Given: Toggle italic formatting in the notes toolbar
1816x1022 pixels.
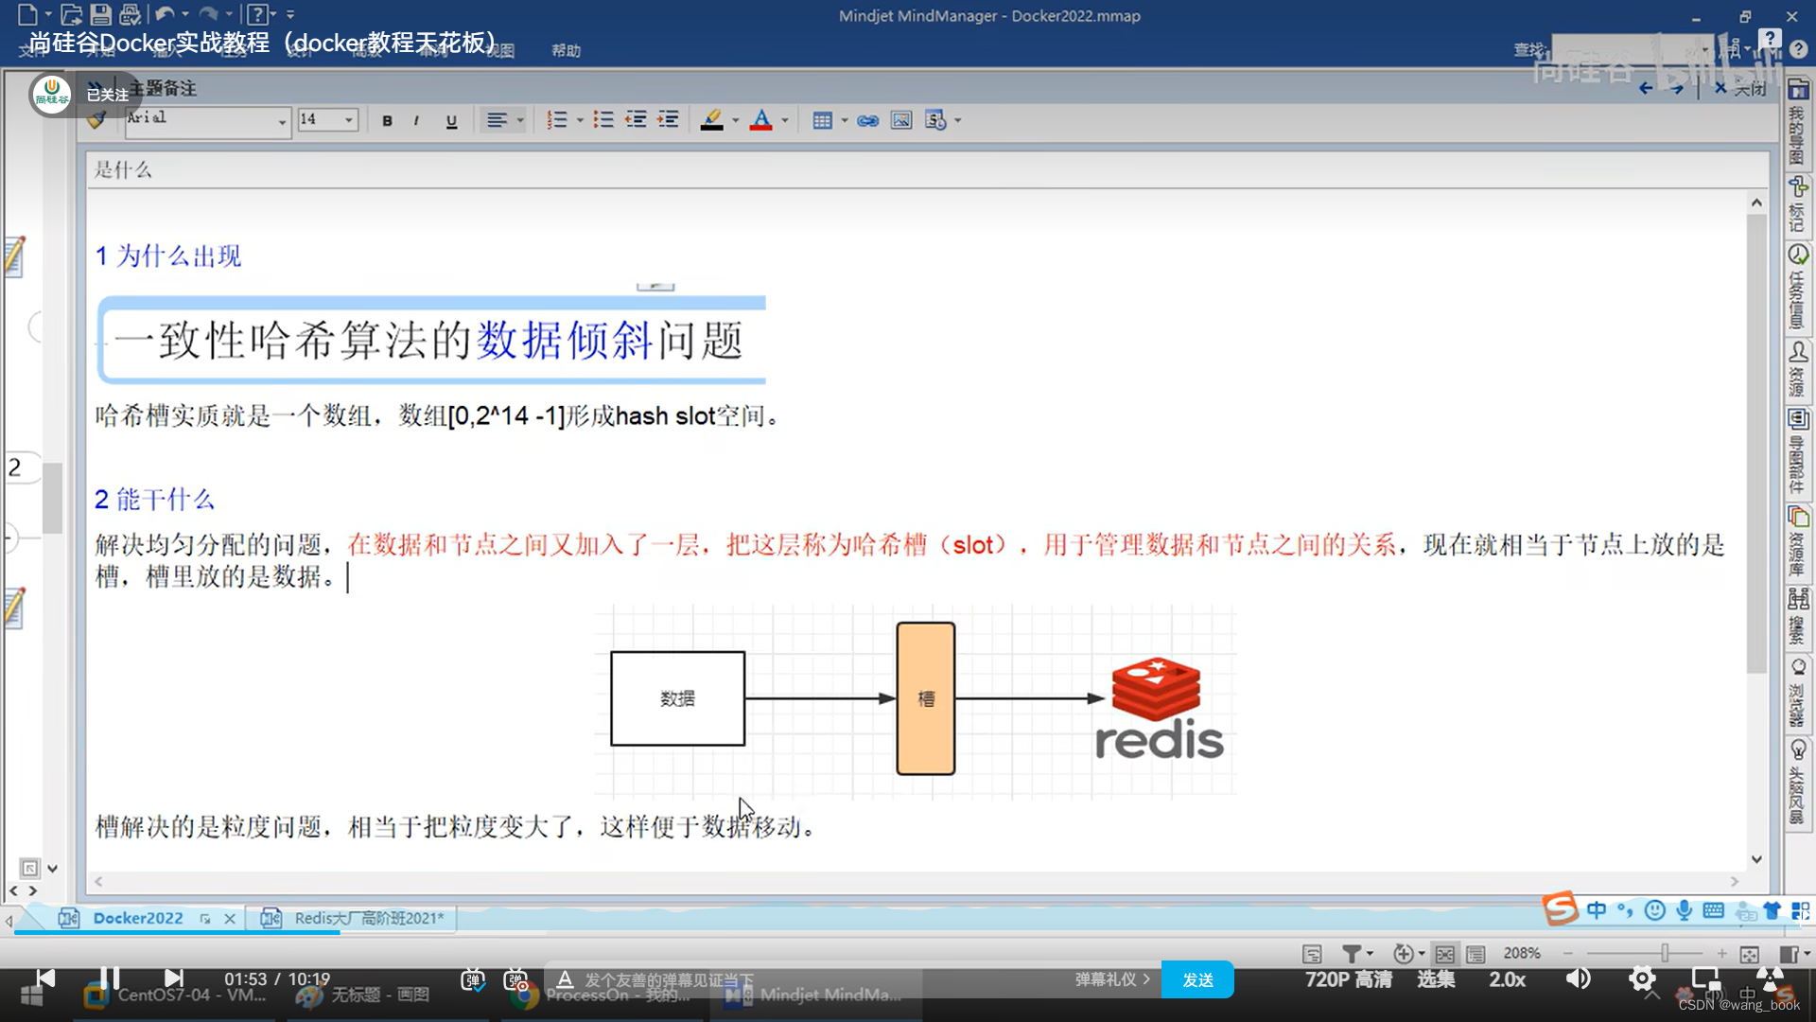Looking at the screenshot, I should click(416, 120).
